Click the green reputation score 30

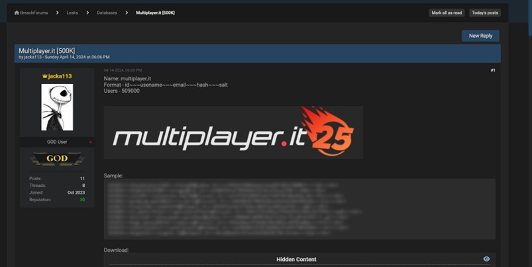tap(82, 199)
